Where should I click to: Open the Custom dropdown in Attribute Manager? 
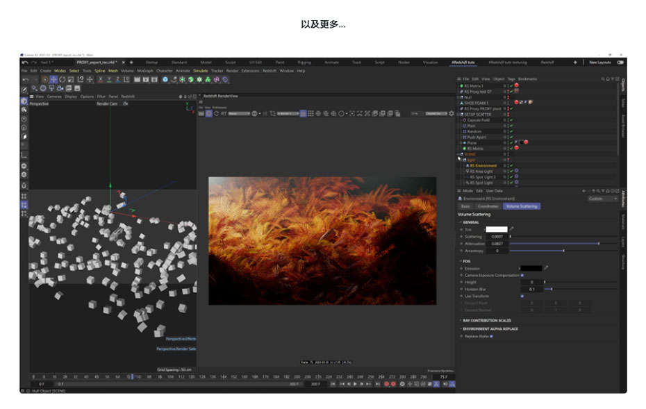point(603,199)
